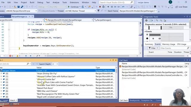Viewport: 191px width, 107px height.
Task: Open the Analyze menu
Action: point(56,2)
